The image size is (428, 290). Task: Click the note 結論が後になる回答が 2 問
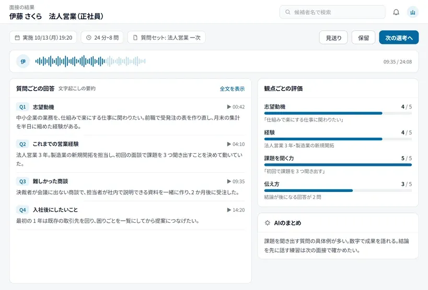point(293,197)
